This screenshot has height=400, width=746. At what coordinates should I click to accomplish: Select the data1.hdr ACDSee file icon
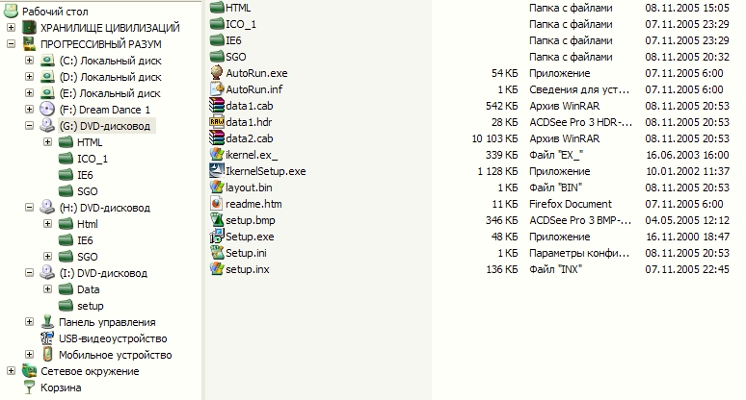point(218,122)
